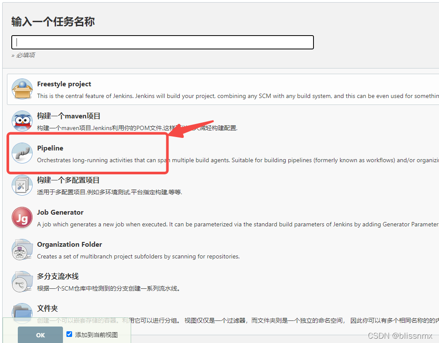
Task: Click the 多分支流水线 description about SCM仓库
Action: pyautogui.click(x=109, y=288)
